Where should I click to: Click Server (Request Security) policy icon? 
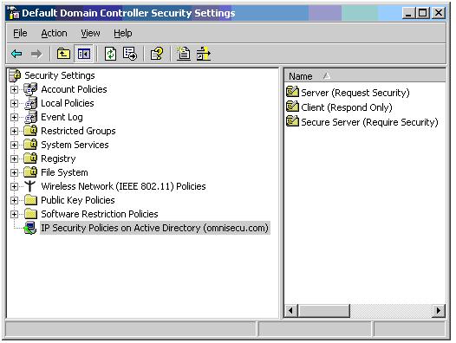tap(292, 92)
